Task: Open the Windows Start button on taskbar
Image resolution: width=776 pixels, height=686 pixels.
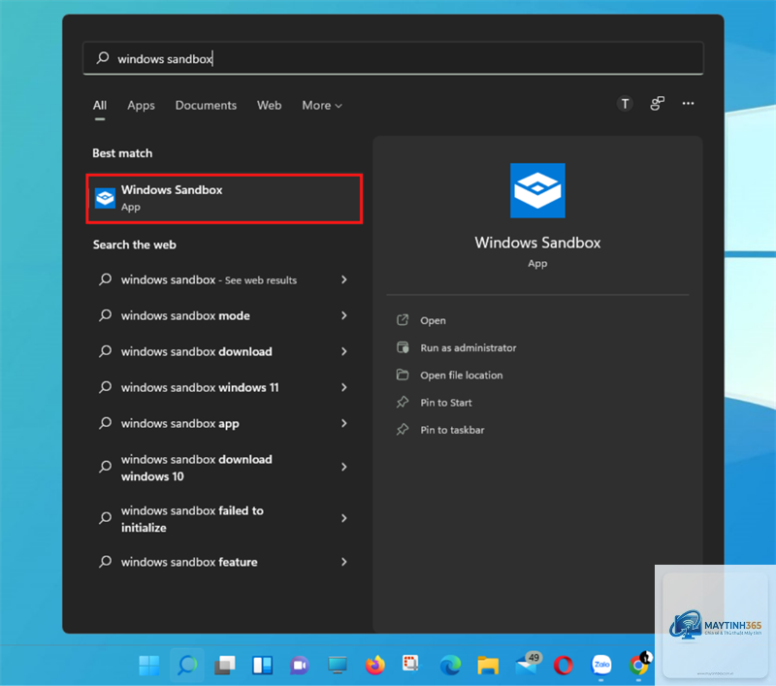Action: click(x=149, y=666)
